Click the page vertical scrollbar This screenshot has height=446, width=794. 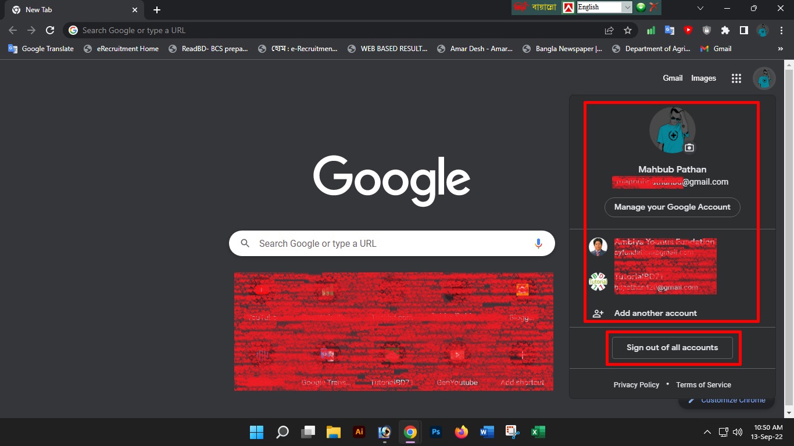click(789, 238)
